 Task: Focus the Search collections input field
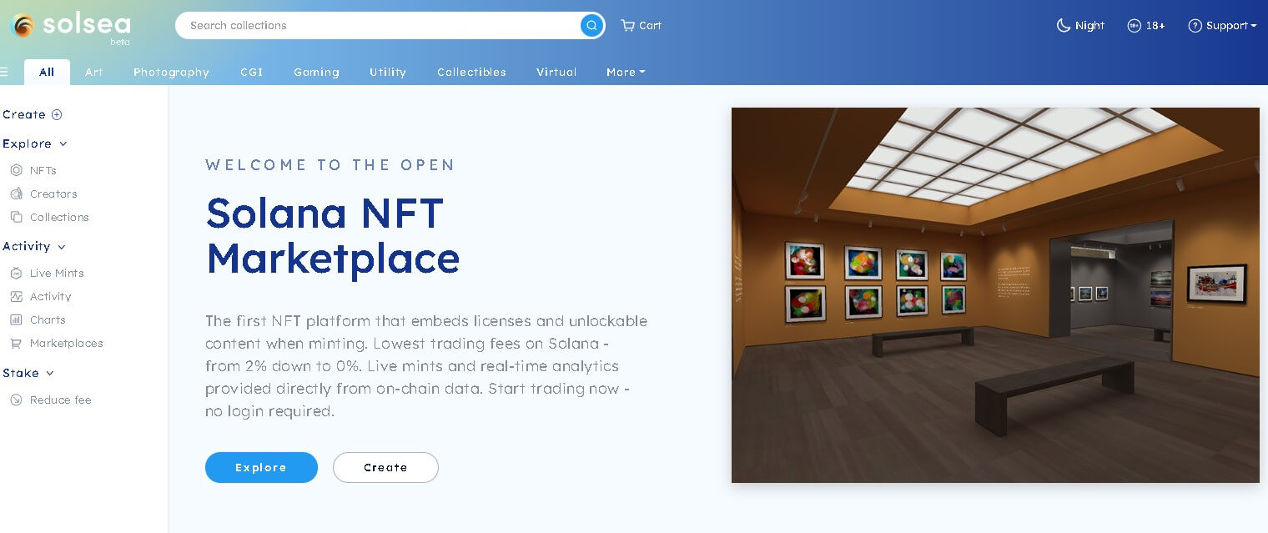[378, 26]
